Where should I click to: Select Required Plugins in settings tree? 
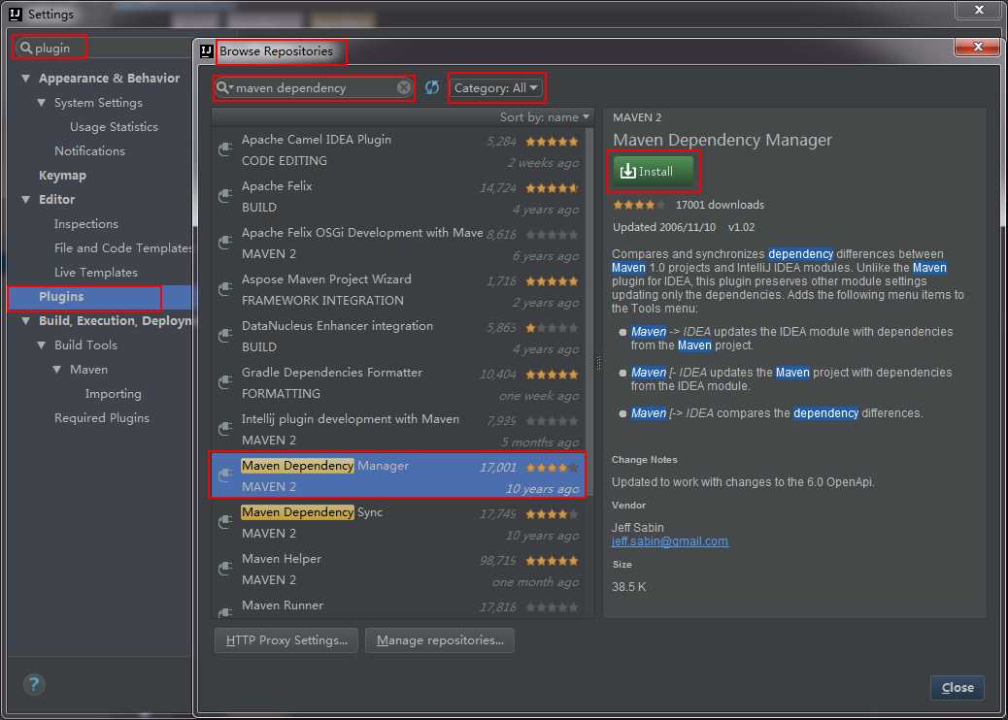(x=102, y=418)
